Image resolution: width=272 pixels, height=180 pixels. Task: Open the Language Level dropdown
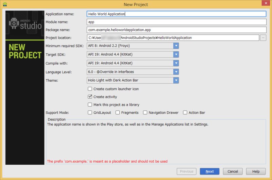pos(133,72)
